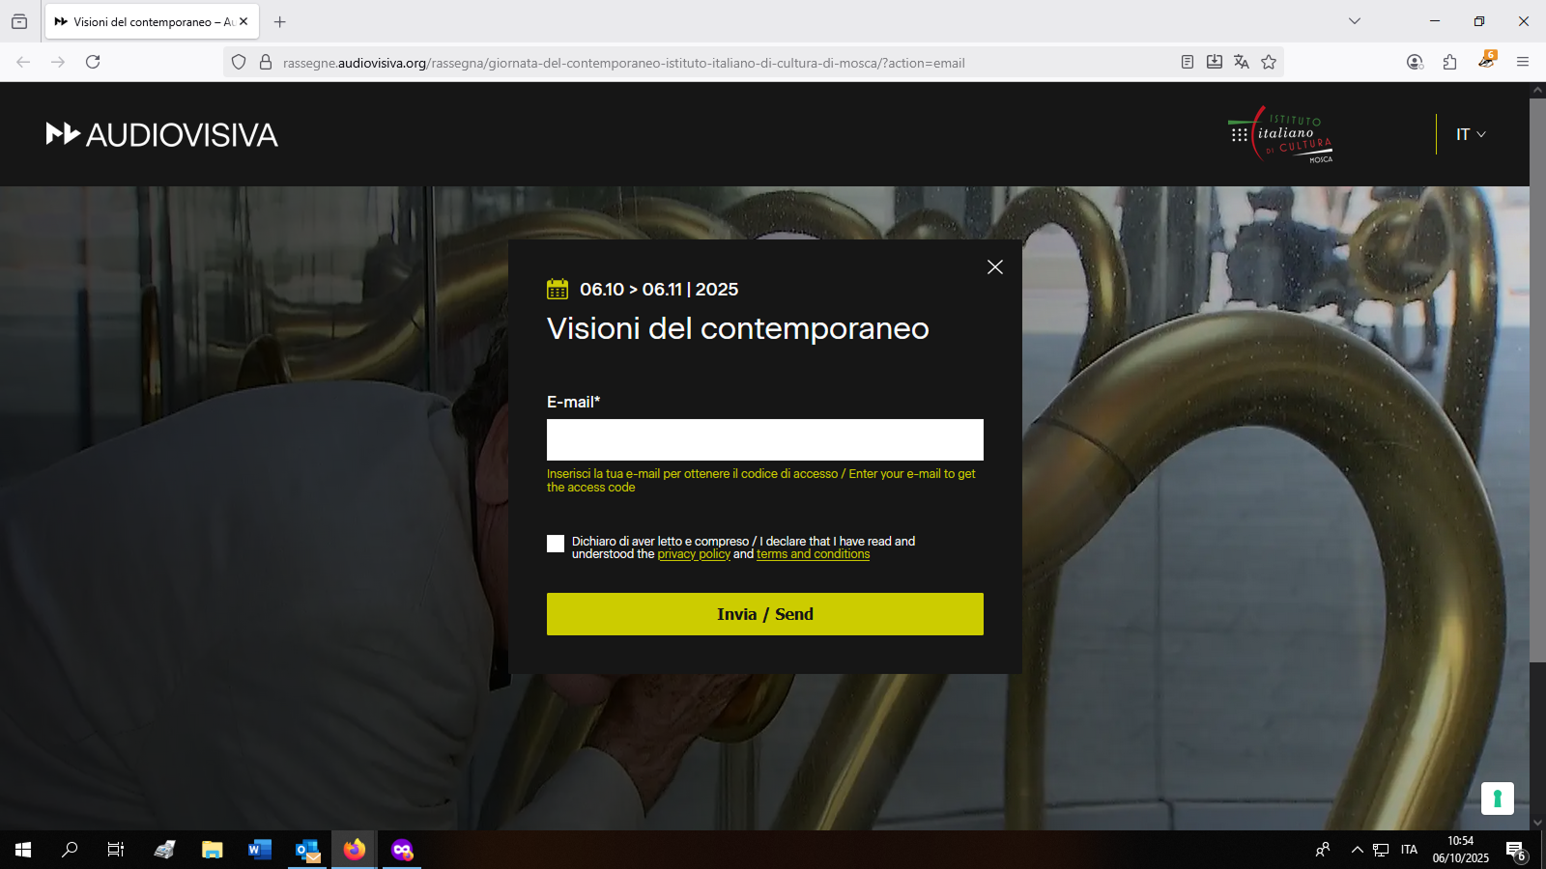
Task: Expand the IT language dropdown
Action: click(1470, 134)
